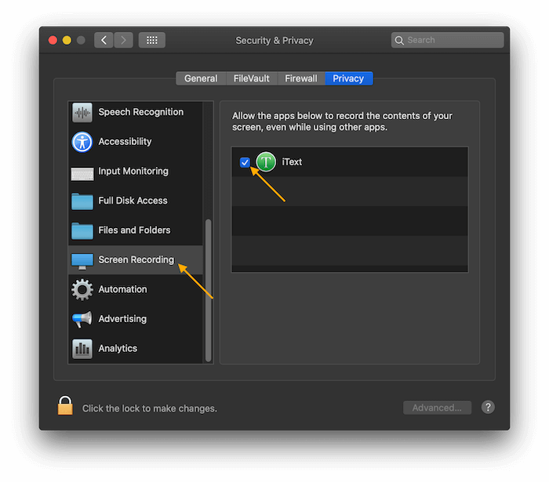Go back with the left chevron button

tap(104, 40)
